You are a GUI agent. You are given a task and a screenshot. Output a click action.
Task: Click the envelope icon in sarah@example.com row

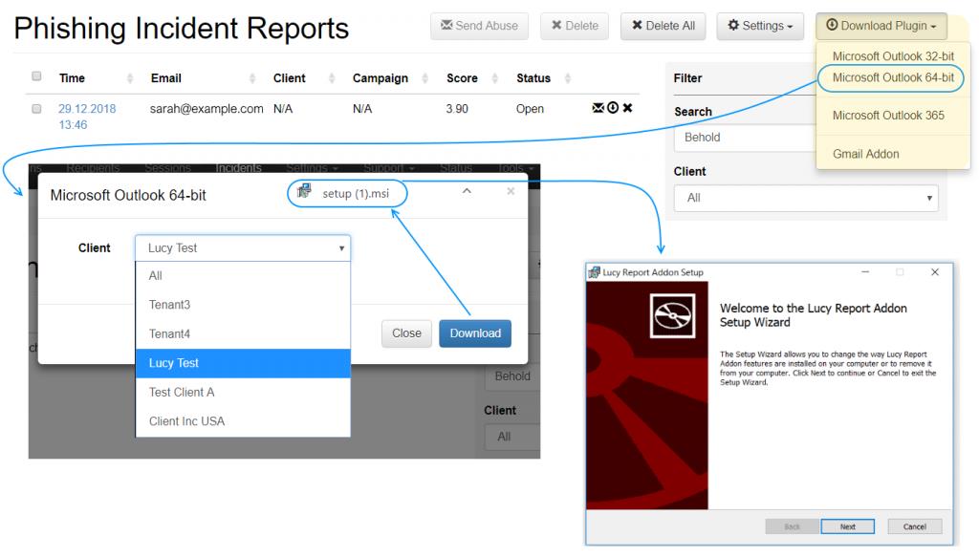point(598,108)
